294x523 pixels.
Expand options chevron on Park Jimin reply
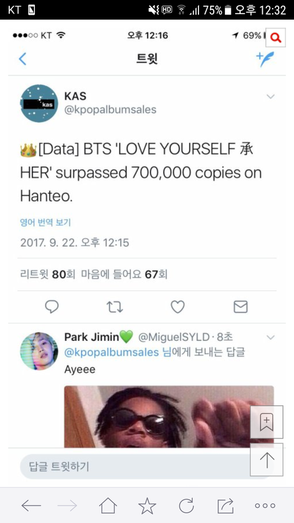pos(271,338)
